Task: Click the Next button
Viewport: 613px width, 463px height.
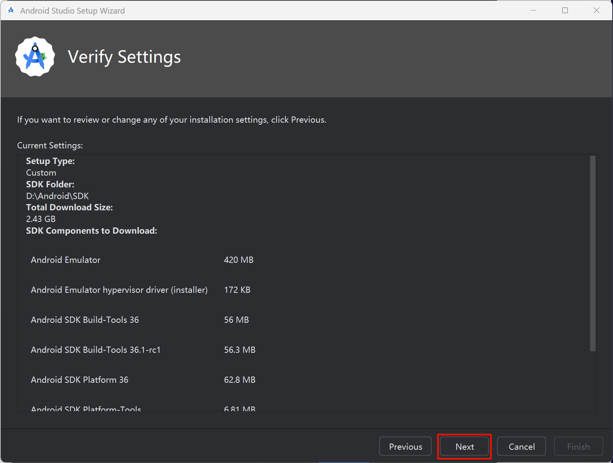Action: [x=464, y=446]
